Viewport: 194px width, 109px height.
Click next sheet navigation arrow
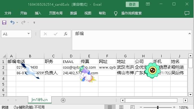[16, 100]
